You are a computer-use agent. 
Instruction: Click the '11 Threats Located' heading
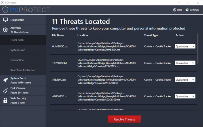pyautogui.click(x=81, y=21)
